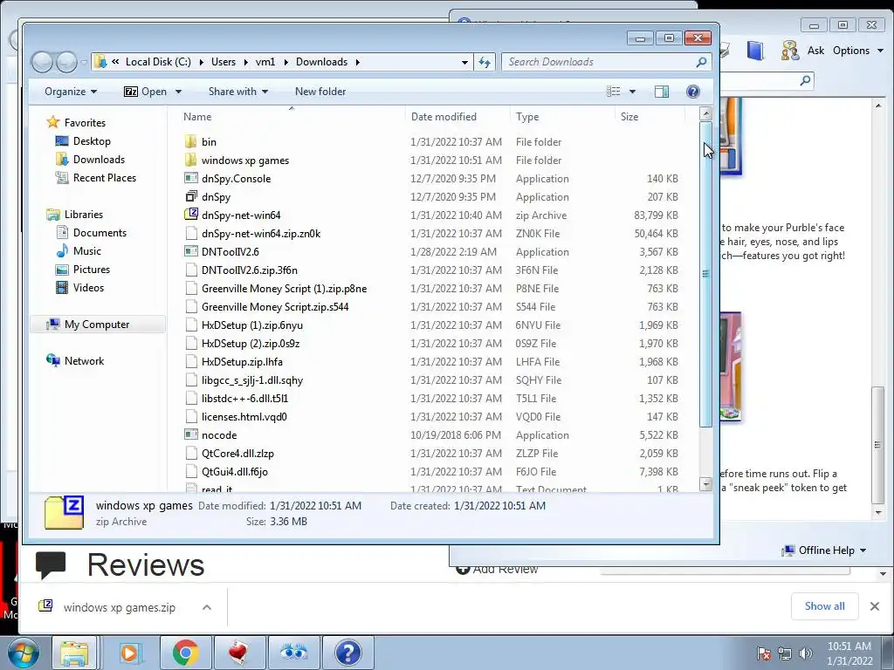The height and width of the screenshot is (670, 894).
Task: Select the DNToolIV2.6 application icon
Action: (x=191, y=251)
